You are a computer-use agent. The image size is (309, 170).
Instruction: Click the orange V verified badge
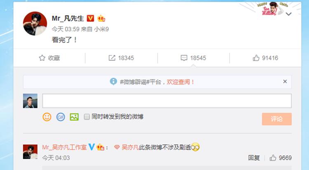[91, 19]
